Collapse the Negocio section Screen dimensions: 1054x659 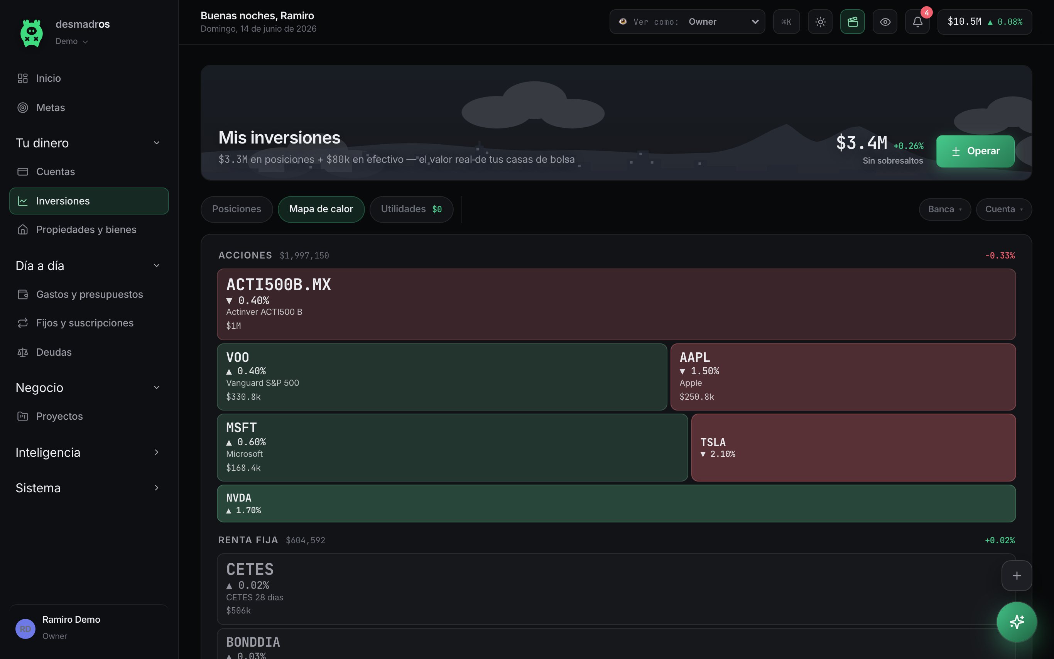(88, 387)
